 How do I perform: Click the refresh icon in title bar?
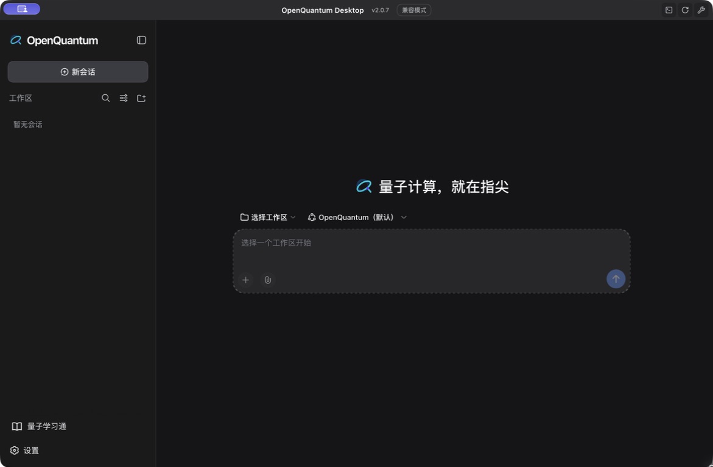click(685, 10)
